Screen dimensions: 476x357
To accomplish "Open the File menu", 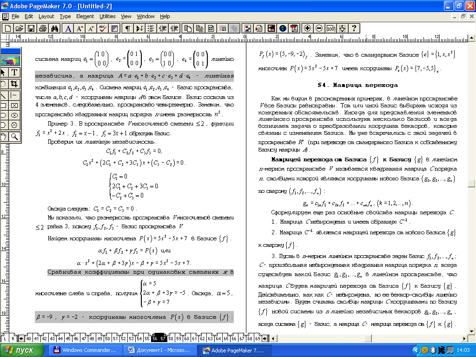I will click(15, 16).
